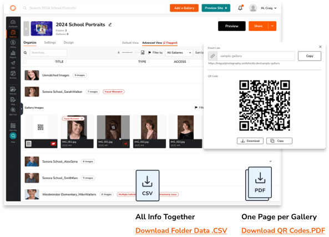The width and height of the screenshot is (329, 237).
Task: Open the Hi, Craig account menu
Action: point(269,8)
